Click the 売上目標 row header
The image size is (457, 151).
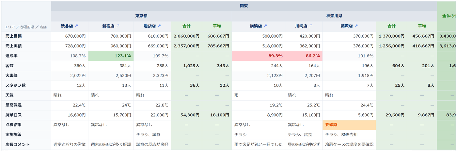[x=25, y=36]
